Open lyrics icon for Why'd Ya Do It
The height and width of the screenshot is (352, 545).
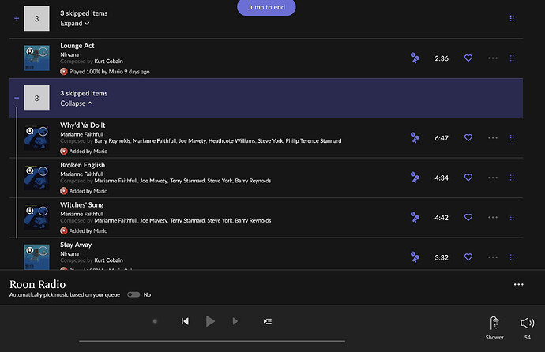pyautogui.click(x=415, y=138)
